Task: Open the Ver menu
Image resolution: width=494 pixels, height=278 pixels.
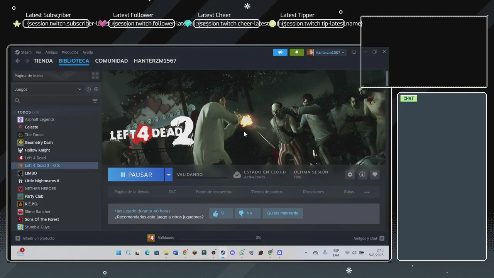Action: [38, 52]
